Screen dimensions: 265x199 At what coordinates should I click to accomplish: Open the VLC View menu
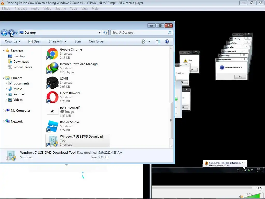click(x=85, y=9)
